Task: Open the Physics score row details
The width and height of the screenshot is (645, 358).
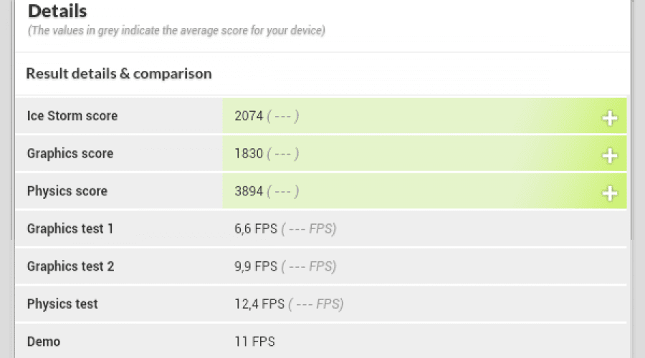Action: pyautogui.click(x=321, y=191)
